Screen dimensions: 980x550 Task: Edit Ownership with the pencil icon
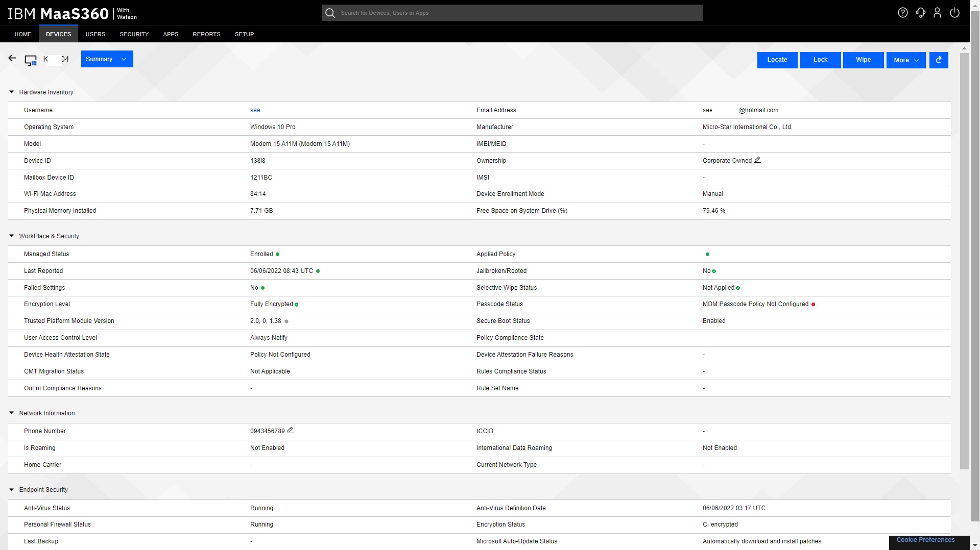pos(757,160)
